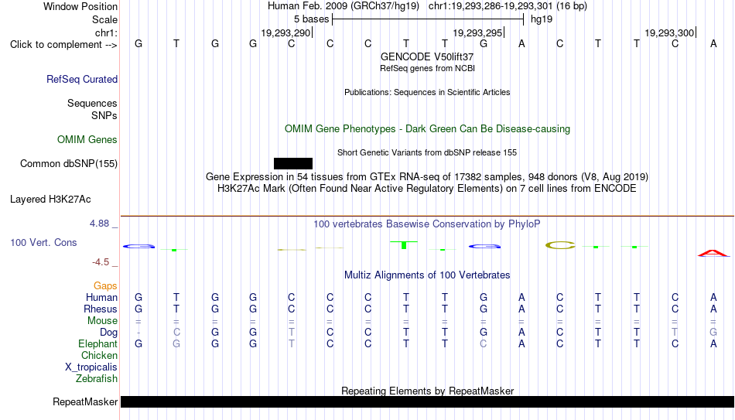Click the 5 bases scale bar
Screen dimensions: 735x420
click(428, 19)
